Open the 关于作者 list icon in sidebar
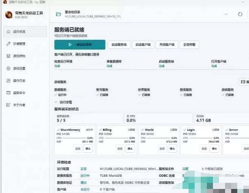The image size is (249, 193). 9,105
